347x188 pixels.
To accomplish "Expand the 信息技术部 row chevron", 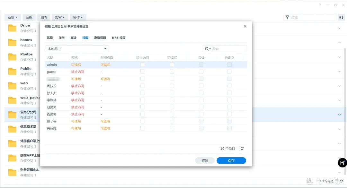I will (x=339, y=129).
